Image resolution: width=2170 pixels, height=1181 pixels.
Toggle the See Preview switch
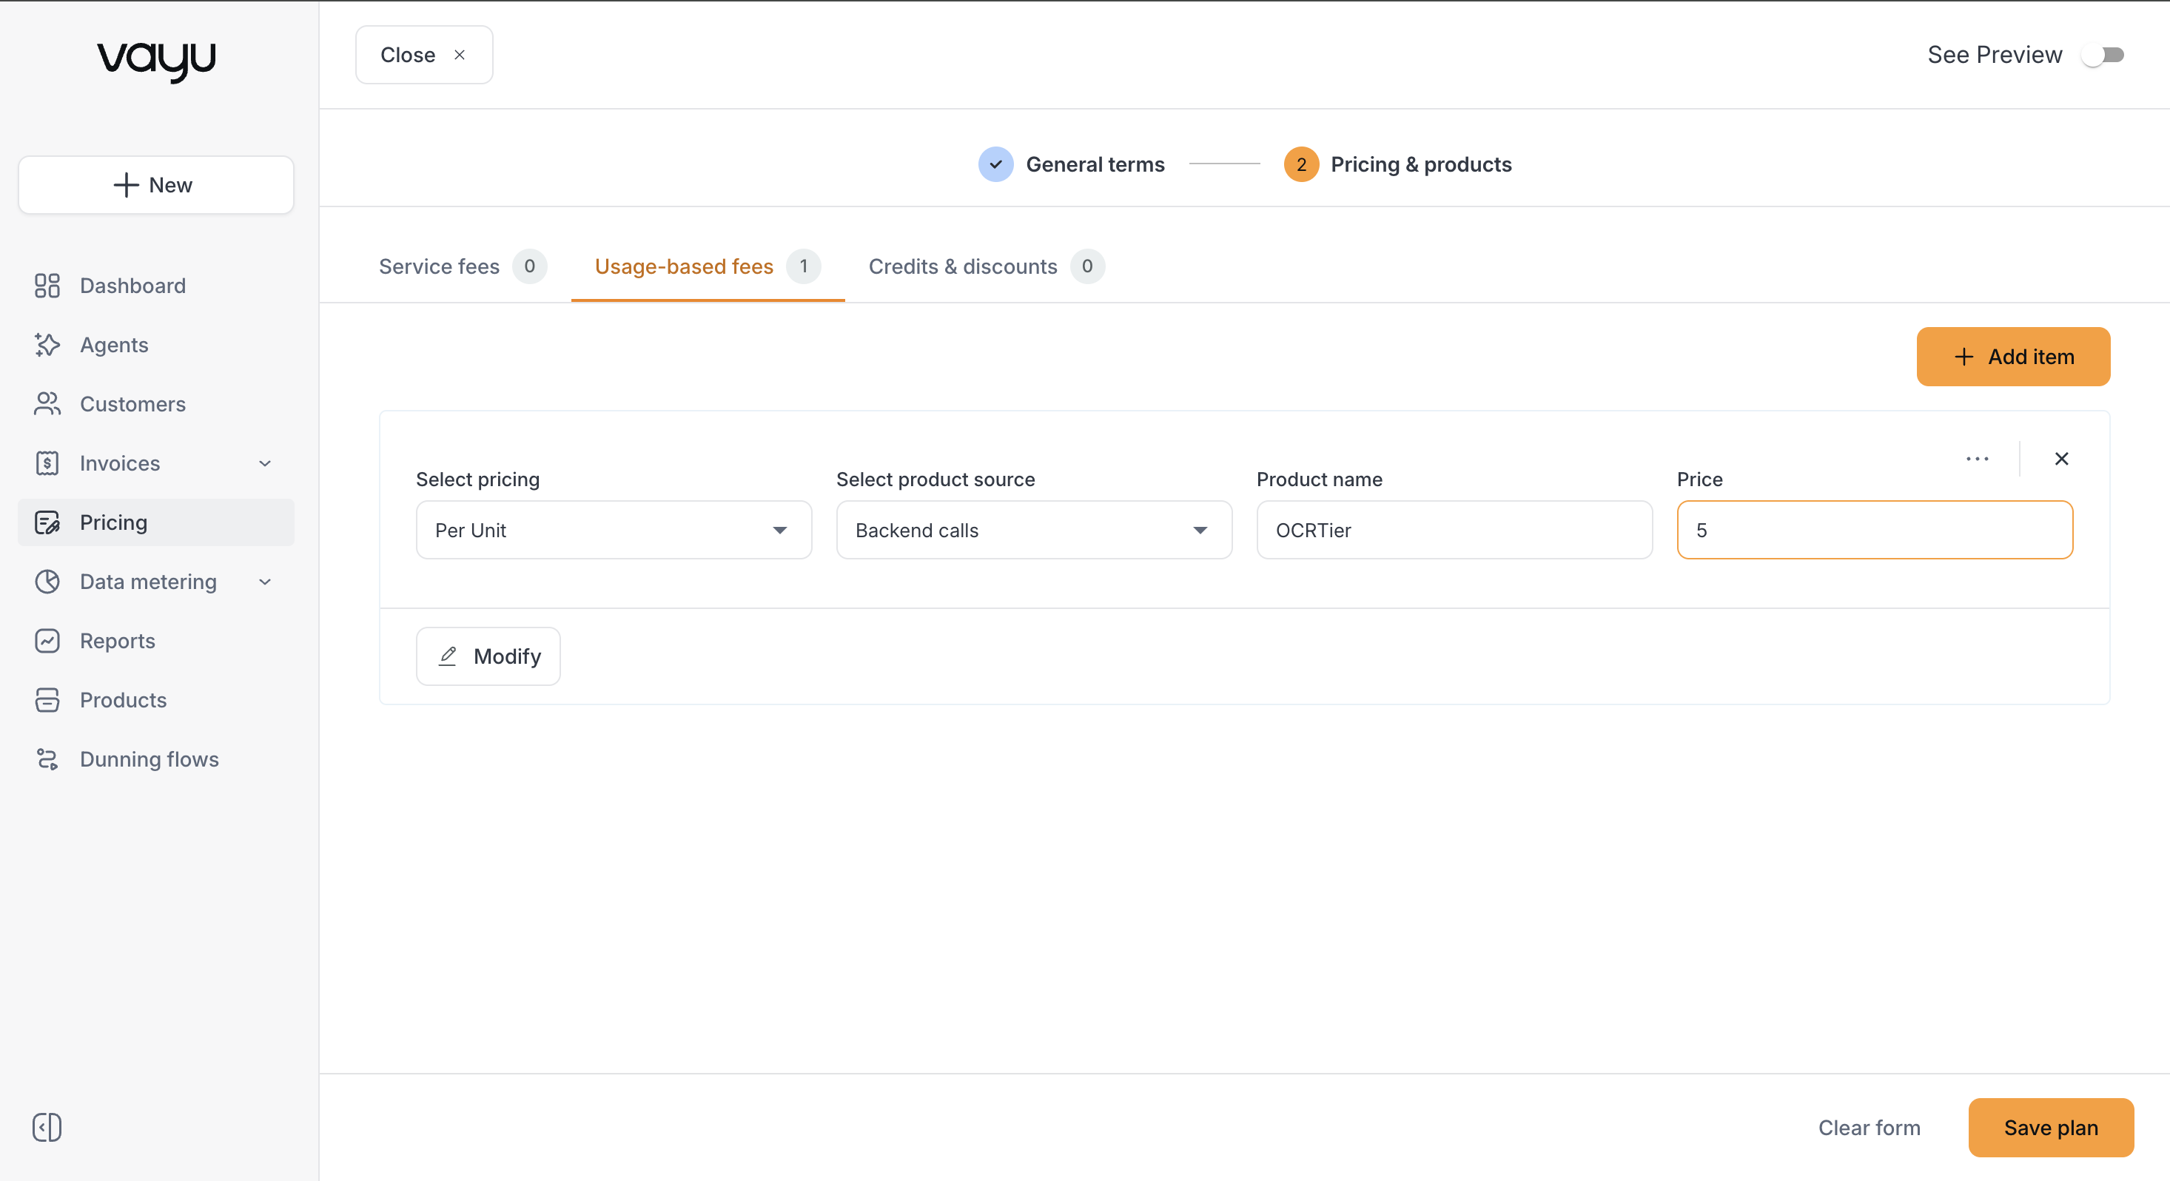[x=2103, y=55]
